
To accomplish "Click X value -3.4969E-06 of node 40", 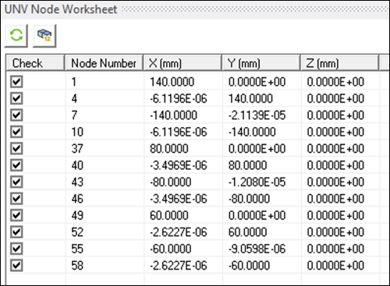I will pyautogui.click(x=179, y=165).
